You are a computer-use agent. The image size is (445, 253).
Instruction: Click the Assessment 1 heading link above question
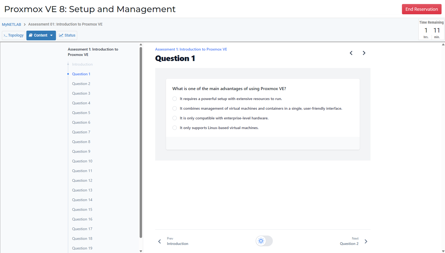(191, 49)
